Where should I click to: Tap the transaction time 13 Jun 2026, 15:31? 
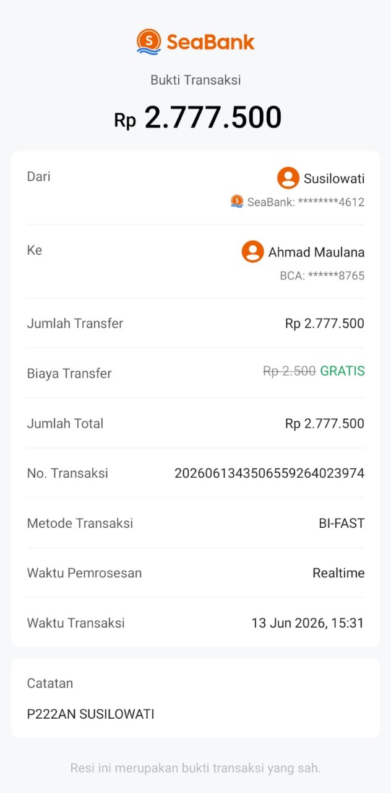[x=307, y=623]
